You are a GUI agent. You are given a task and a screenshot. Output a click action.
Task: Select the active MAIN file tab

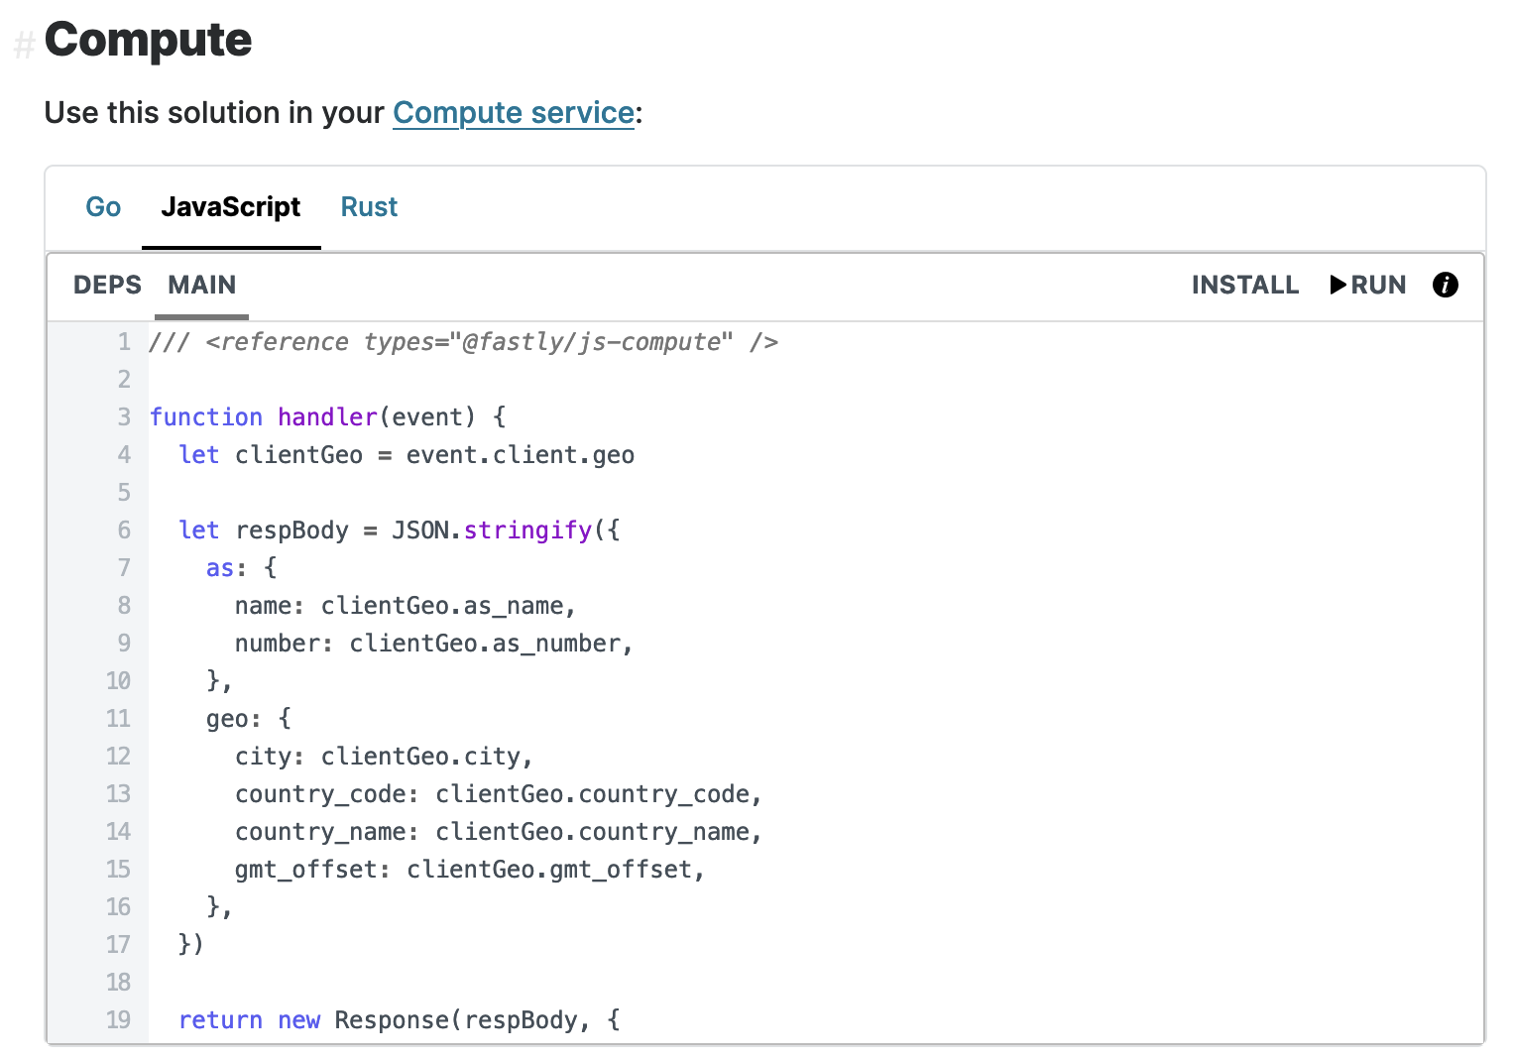(x=201, y=286)
